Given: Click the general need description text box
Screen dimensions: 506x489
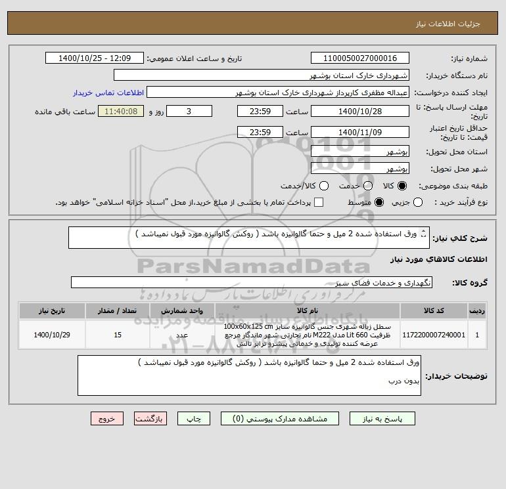Looking at the screenshot, I should point(249,238).
